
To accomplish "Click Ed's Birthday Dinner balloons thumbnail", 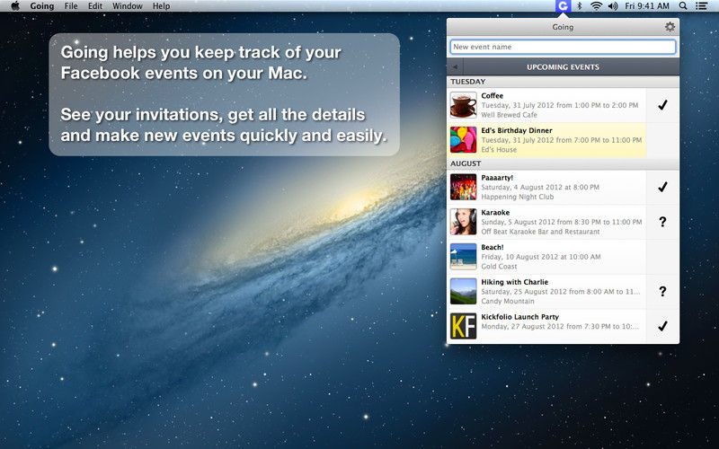I will click(x=463, y=140).
